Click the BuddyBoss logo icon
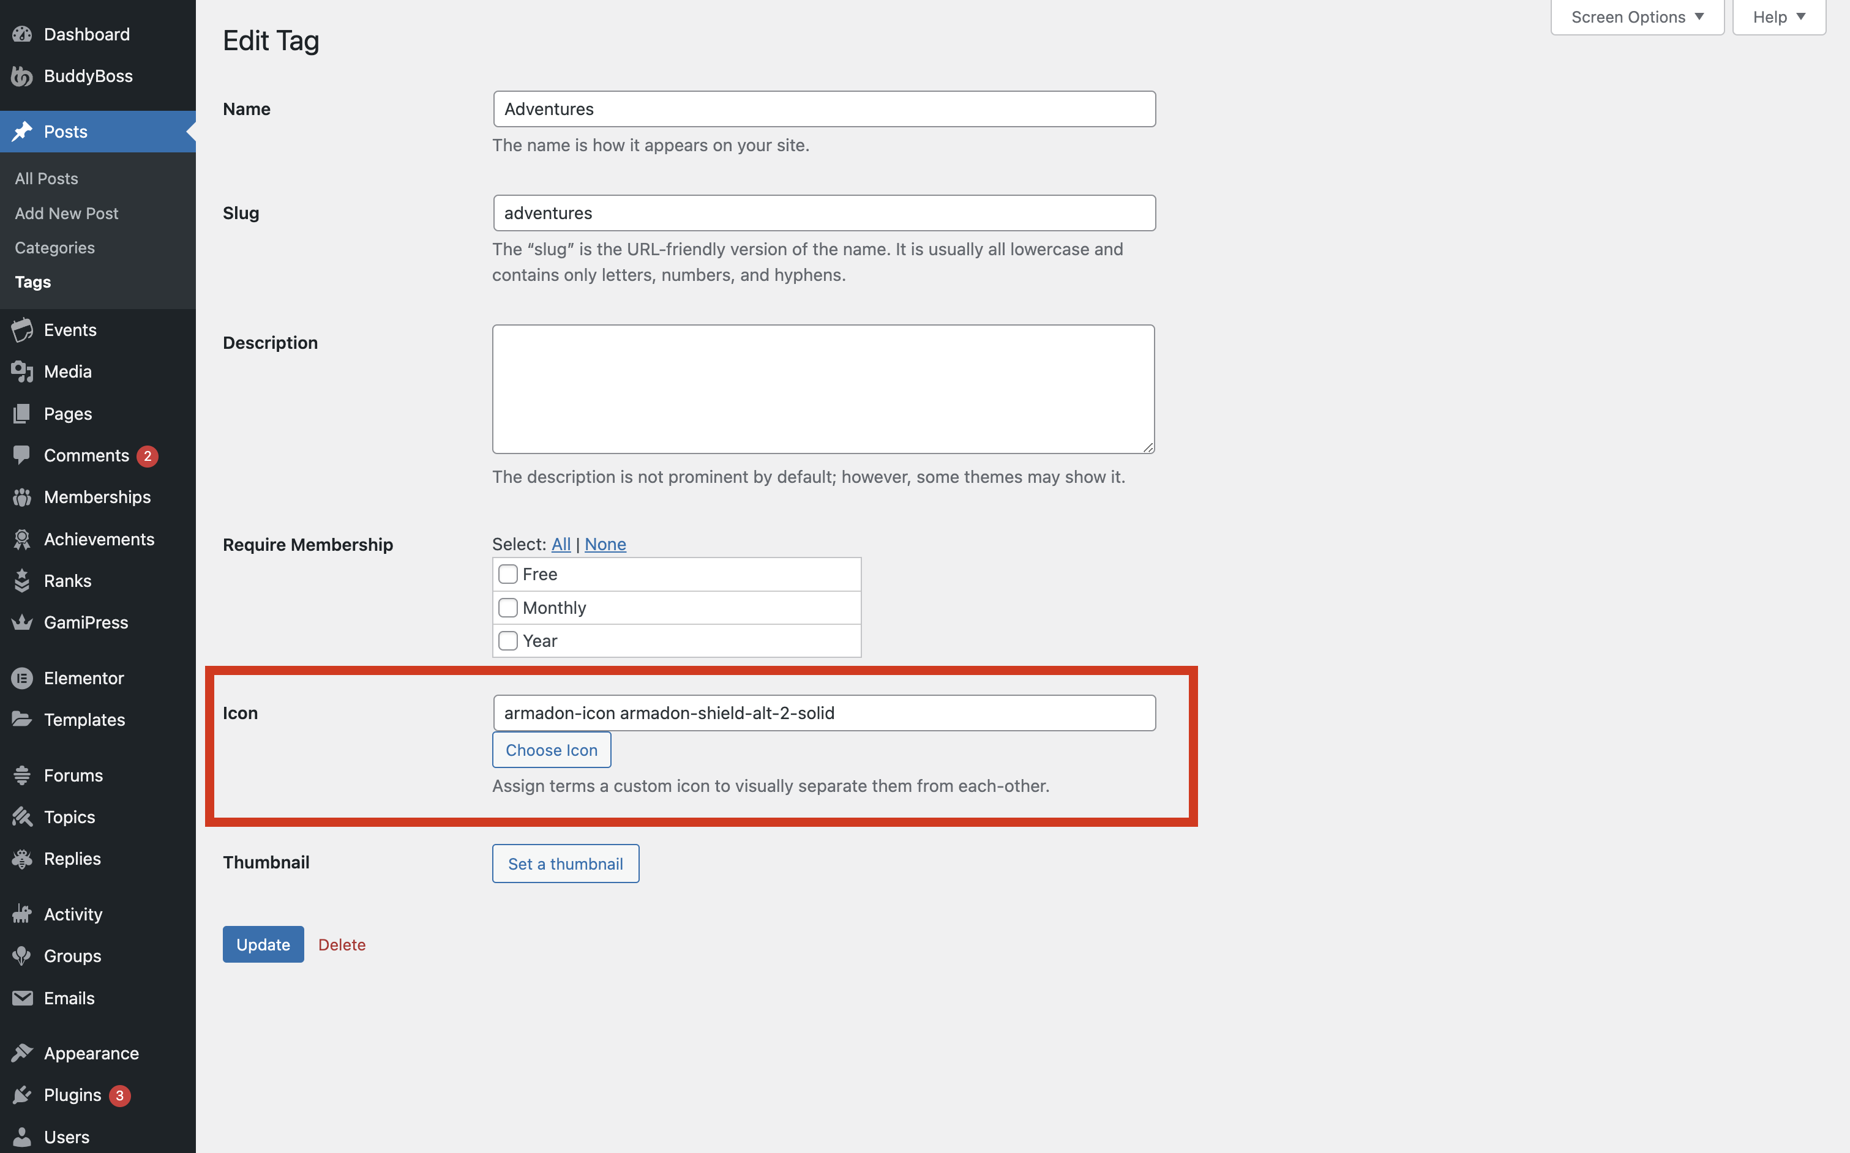Viewport: 1850px width, 1153px height. coord(22,76)
